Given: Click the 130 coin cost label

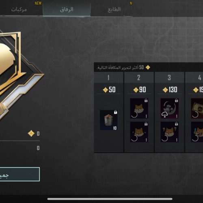Looking at the screenshot, I should (170, 90).
